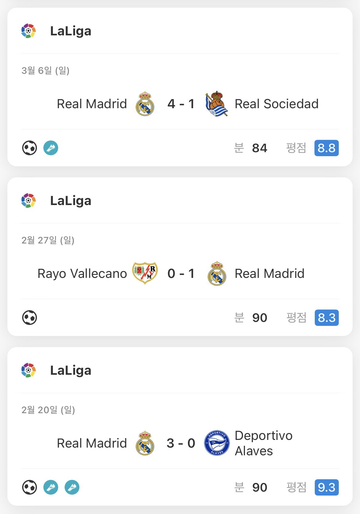Open the 8.8 rating badge
Screen dimensions: 360x514
coord(326,148)
